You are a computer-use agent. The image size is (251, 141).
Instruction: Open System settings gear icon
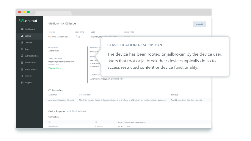(x=22, y=76)
